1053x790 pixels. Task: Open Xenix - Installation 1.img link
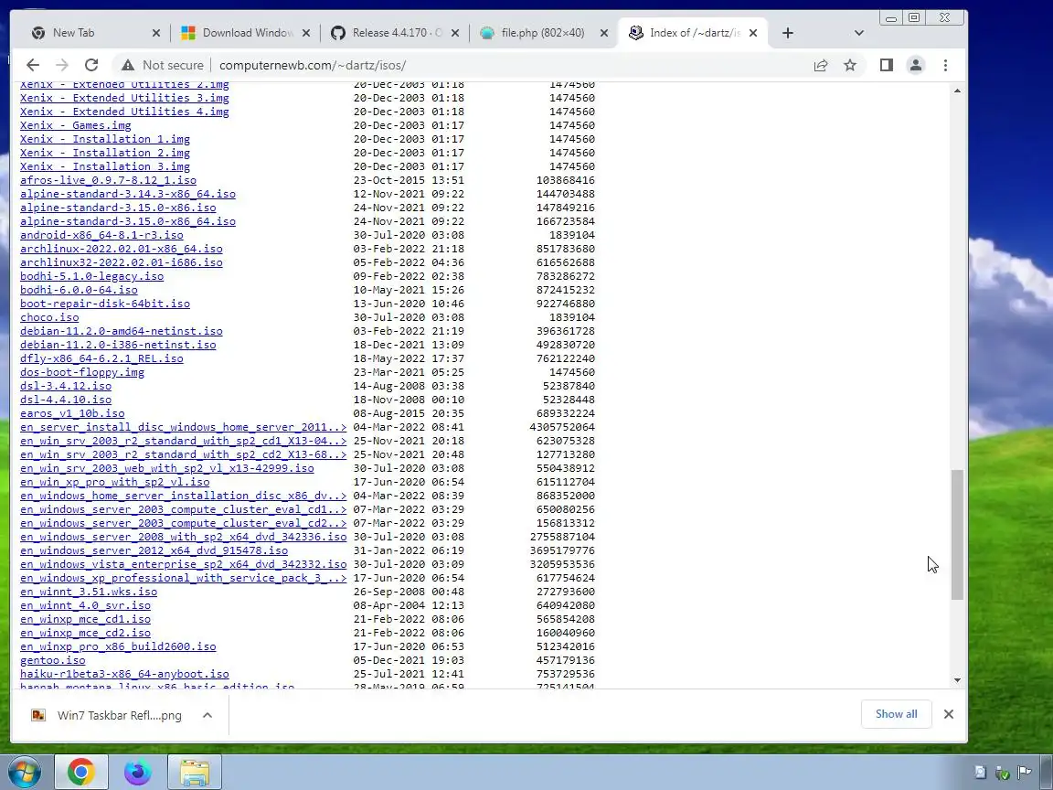(105, 139)
